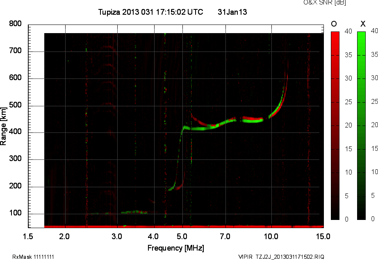
Task: Select the 'O&X SNR [dB]' legend heading
Action: [324, 3]
